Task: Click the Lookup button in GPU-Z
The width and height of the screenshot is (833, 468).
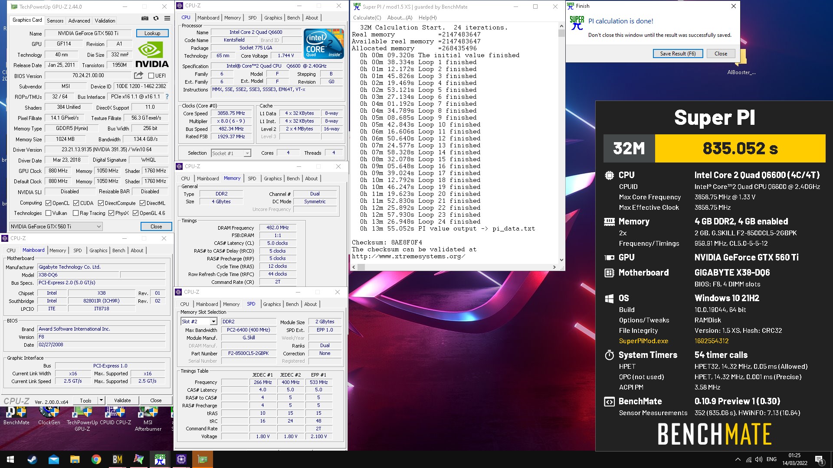Action: (x=152, y=33)
